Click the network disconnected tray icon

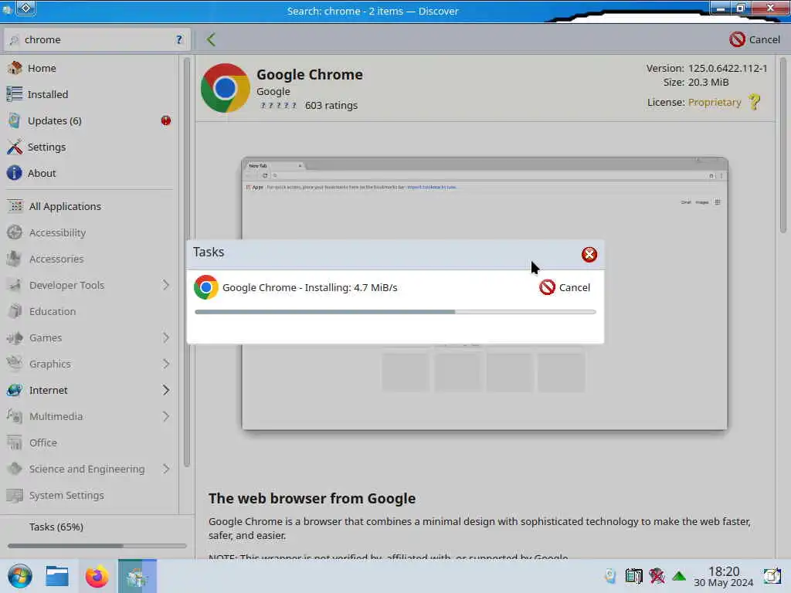click(657, 576)
